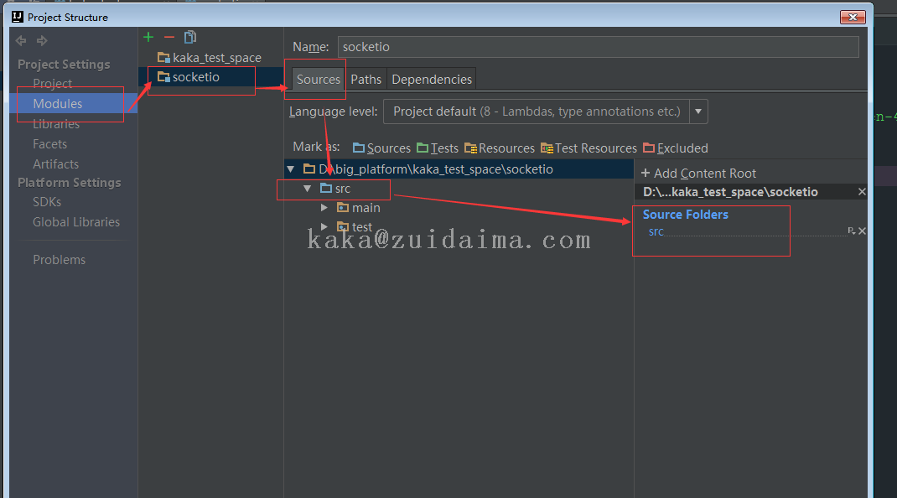Mark as Excluded folder
This screenshot has width=897, height=498.
pos(676,148)
